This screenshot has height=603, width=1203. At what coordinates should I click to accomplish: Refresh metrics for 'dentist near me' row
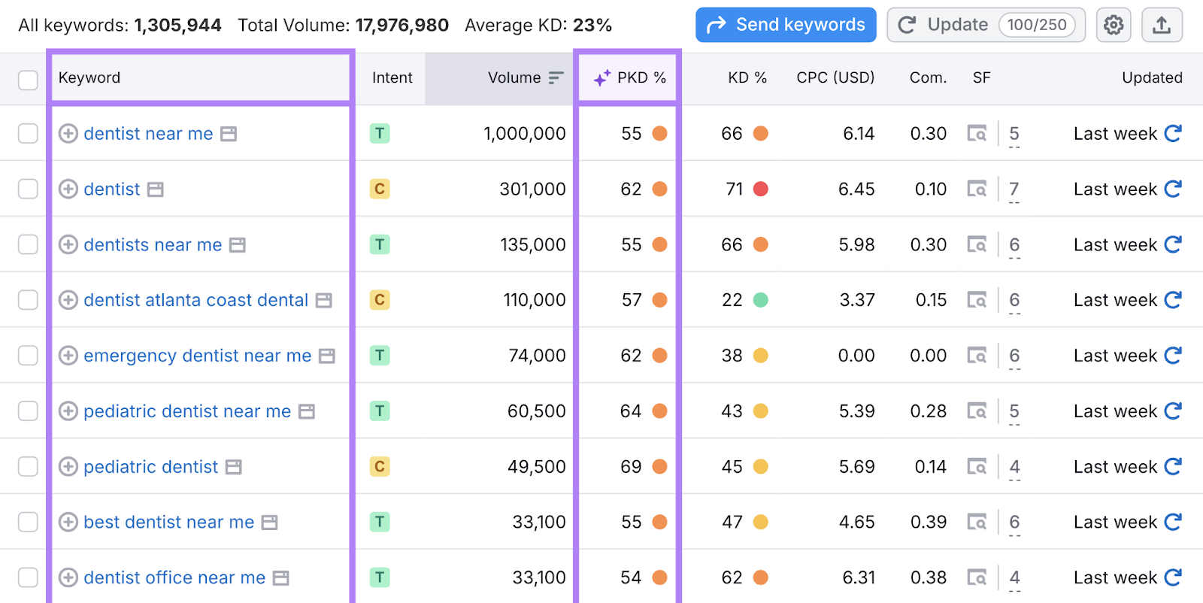[1173, 134]
